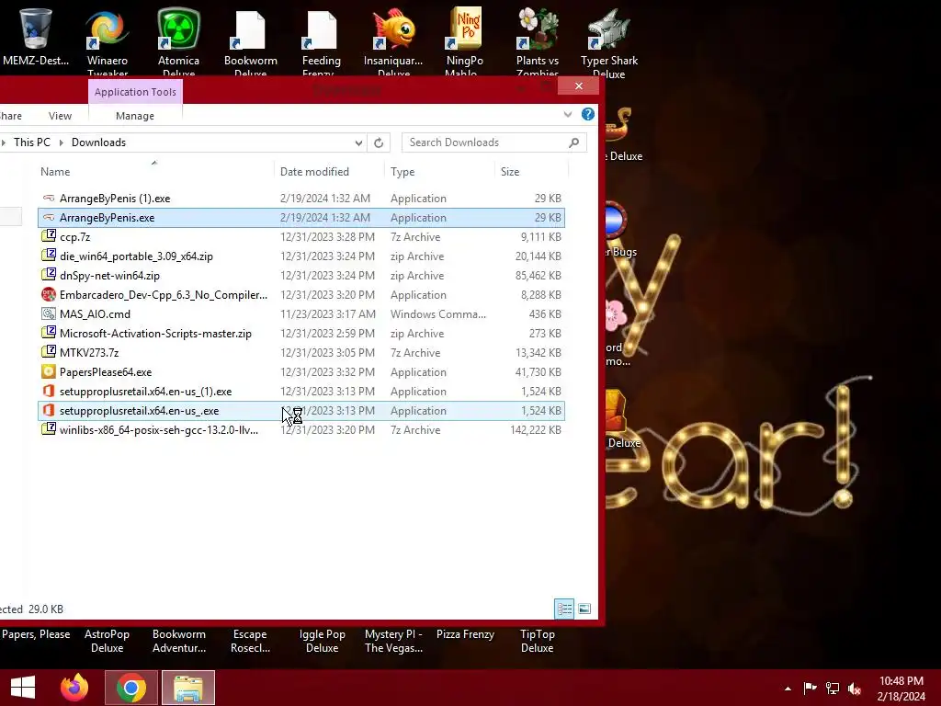Open Bookworm Adventures desktop icon label
This screenshot has height=706, width=941.
point(179,641)
